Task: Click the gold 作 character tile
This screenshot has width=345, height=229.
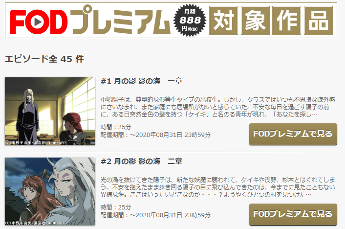Action: (287, 21)
